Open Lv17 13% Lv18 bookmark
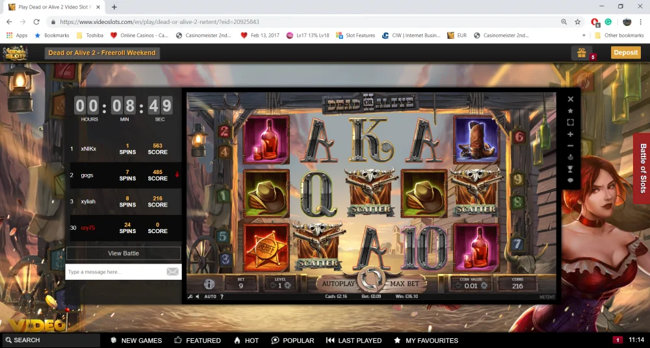 (x=307, y=35)
